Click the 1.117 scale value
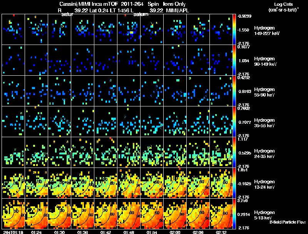The image size is (308, 234). pyautogui.click(x=243, y=139)
